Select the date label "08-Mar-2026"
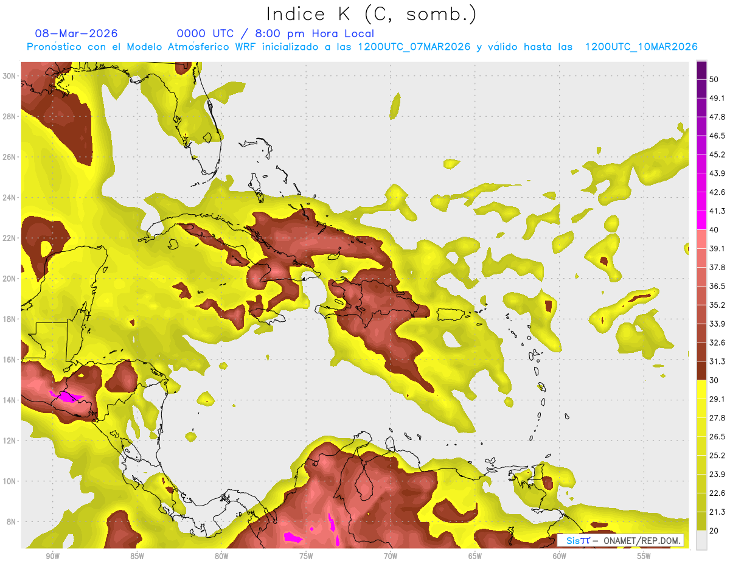The width and height of the screenshot is (730, 564). click(x=77, y=33)
